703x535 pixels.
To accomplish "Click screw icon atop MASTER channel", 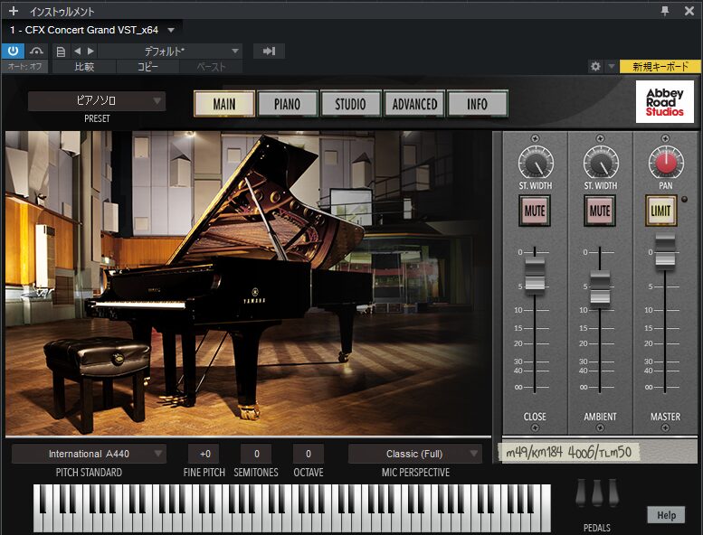I will tap(665, 138).
